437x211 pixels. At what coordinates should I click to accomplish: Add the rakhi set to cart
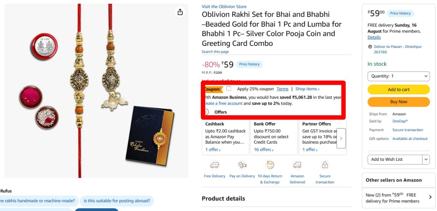[x=398, y=90]
